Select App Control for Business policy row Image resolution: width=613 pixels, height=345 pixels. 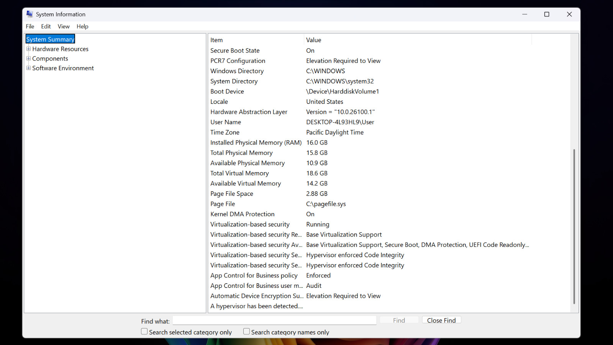point(370,276)
